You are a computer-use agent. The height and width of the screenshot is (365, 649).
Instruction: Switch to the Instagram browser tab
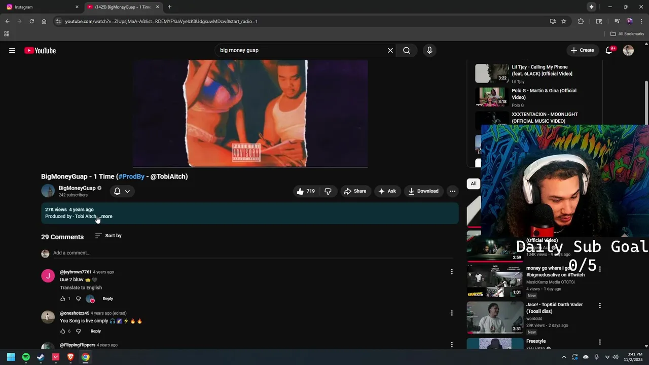pos(41,7)
